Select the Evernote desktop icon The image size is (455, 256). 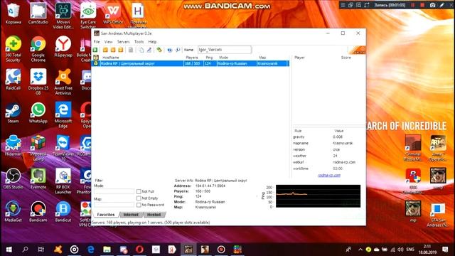coord(38,178)
